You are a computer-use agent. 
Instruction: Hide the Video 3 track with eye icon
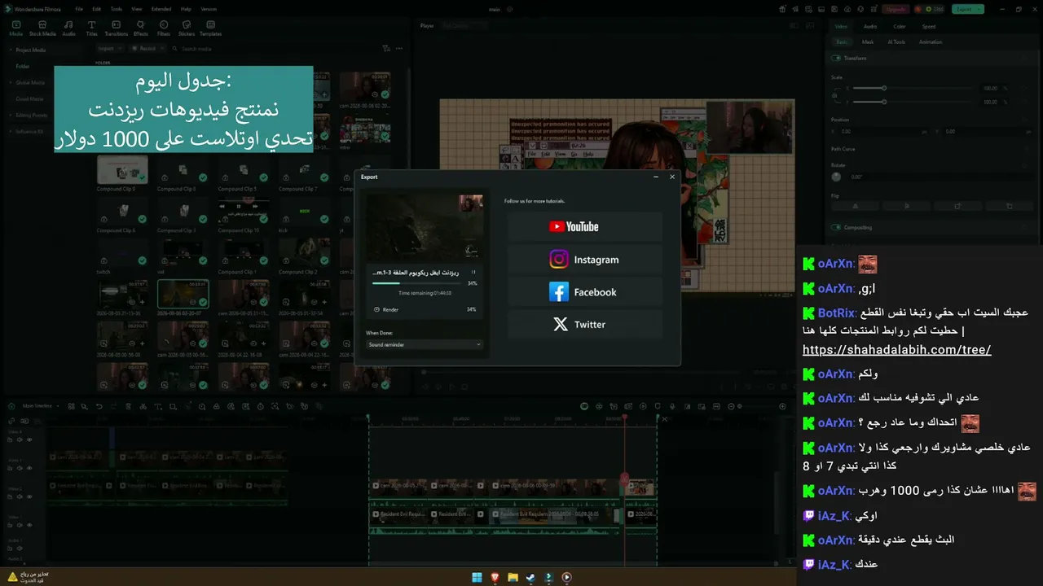coord(29,466)
